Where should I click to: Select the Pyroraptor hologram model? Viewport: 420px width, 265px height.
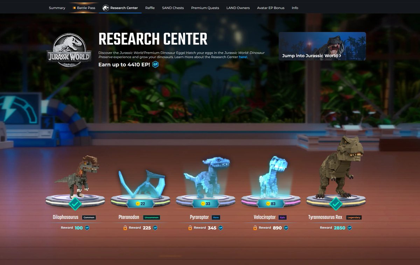(x=207, y=178)
